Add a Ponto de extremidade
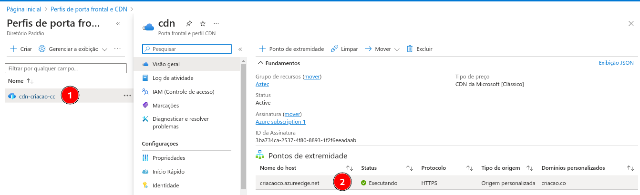 point(291,49)
